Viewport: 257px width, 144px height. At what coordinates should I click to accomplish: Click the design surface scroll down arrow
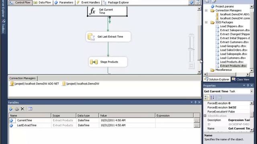199,72
